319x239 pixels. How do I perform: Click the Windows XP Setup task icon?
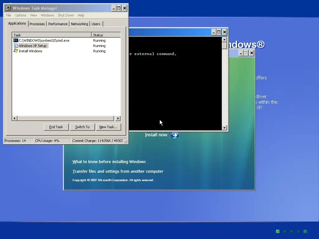[16, 45]
